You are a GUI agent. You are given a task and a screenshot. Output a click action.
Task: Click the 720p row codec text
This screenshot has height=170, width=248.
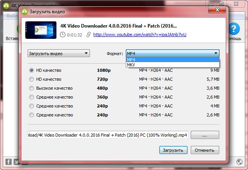point(156,79)
